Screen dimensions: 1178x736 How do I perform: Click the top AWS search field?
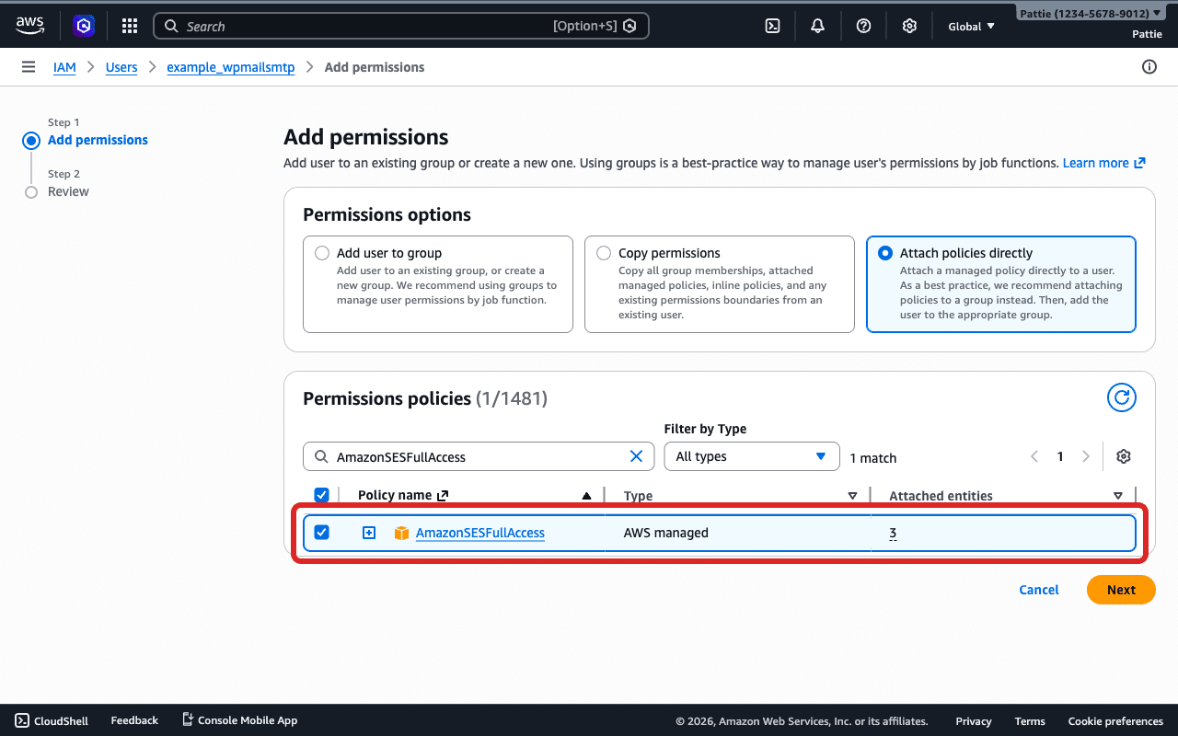pos(401,26)
